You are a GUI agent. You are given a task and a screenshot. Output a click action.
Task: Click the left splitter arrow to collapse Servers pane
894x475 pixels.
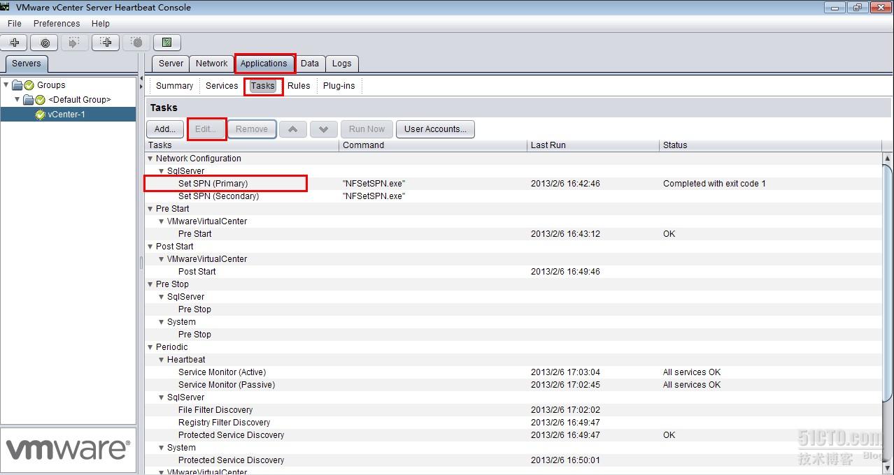pyautogui.click(x=141, y=78)
